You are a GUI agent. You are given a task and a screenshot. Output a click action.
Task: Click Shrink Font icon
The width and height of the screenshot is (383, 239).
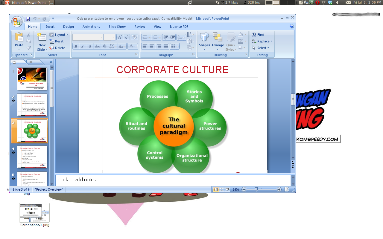[126, 37]
